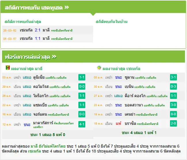This screenshot has width=187, height=160.
Task: Click คัดเลือกบอลโลก แอฟริกา competition label
Action: pyautogui.click(x=53, y=125)
